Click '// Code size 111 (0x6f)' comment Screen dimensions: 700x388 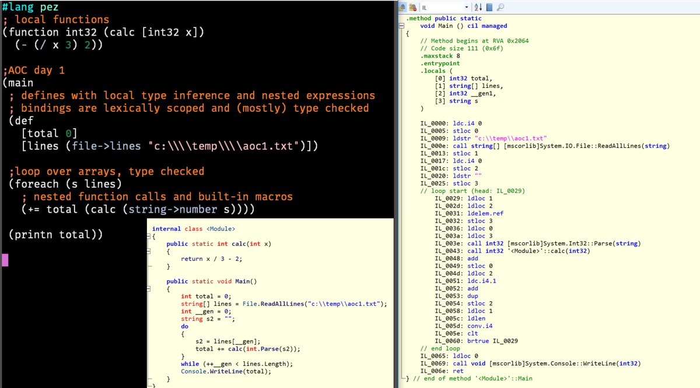pyautogui.click(x=461, y=48)
